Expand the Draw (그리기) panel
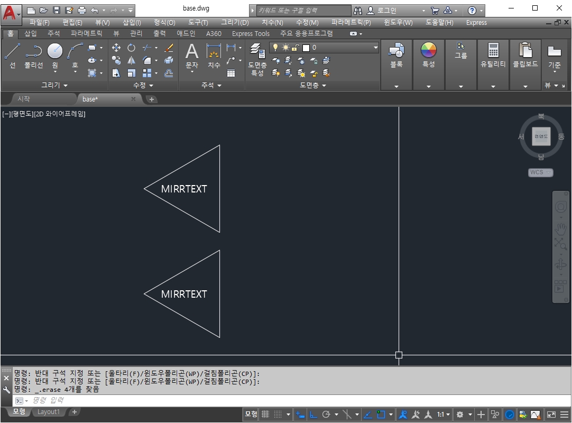This screenshot has width=572, height=423. [54, 85]
